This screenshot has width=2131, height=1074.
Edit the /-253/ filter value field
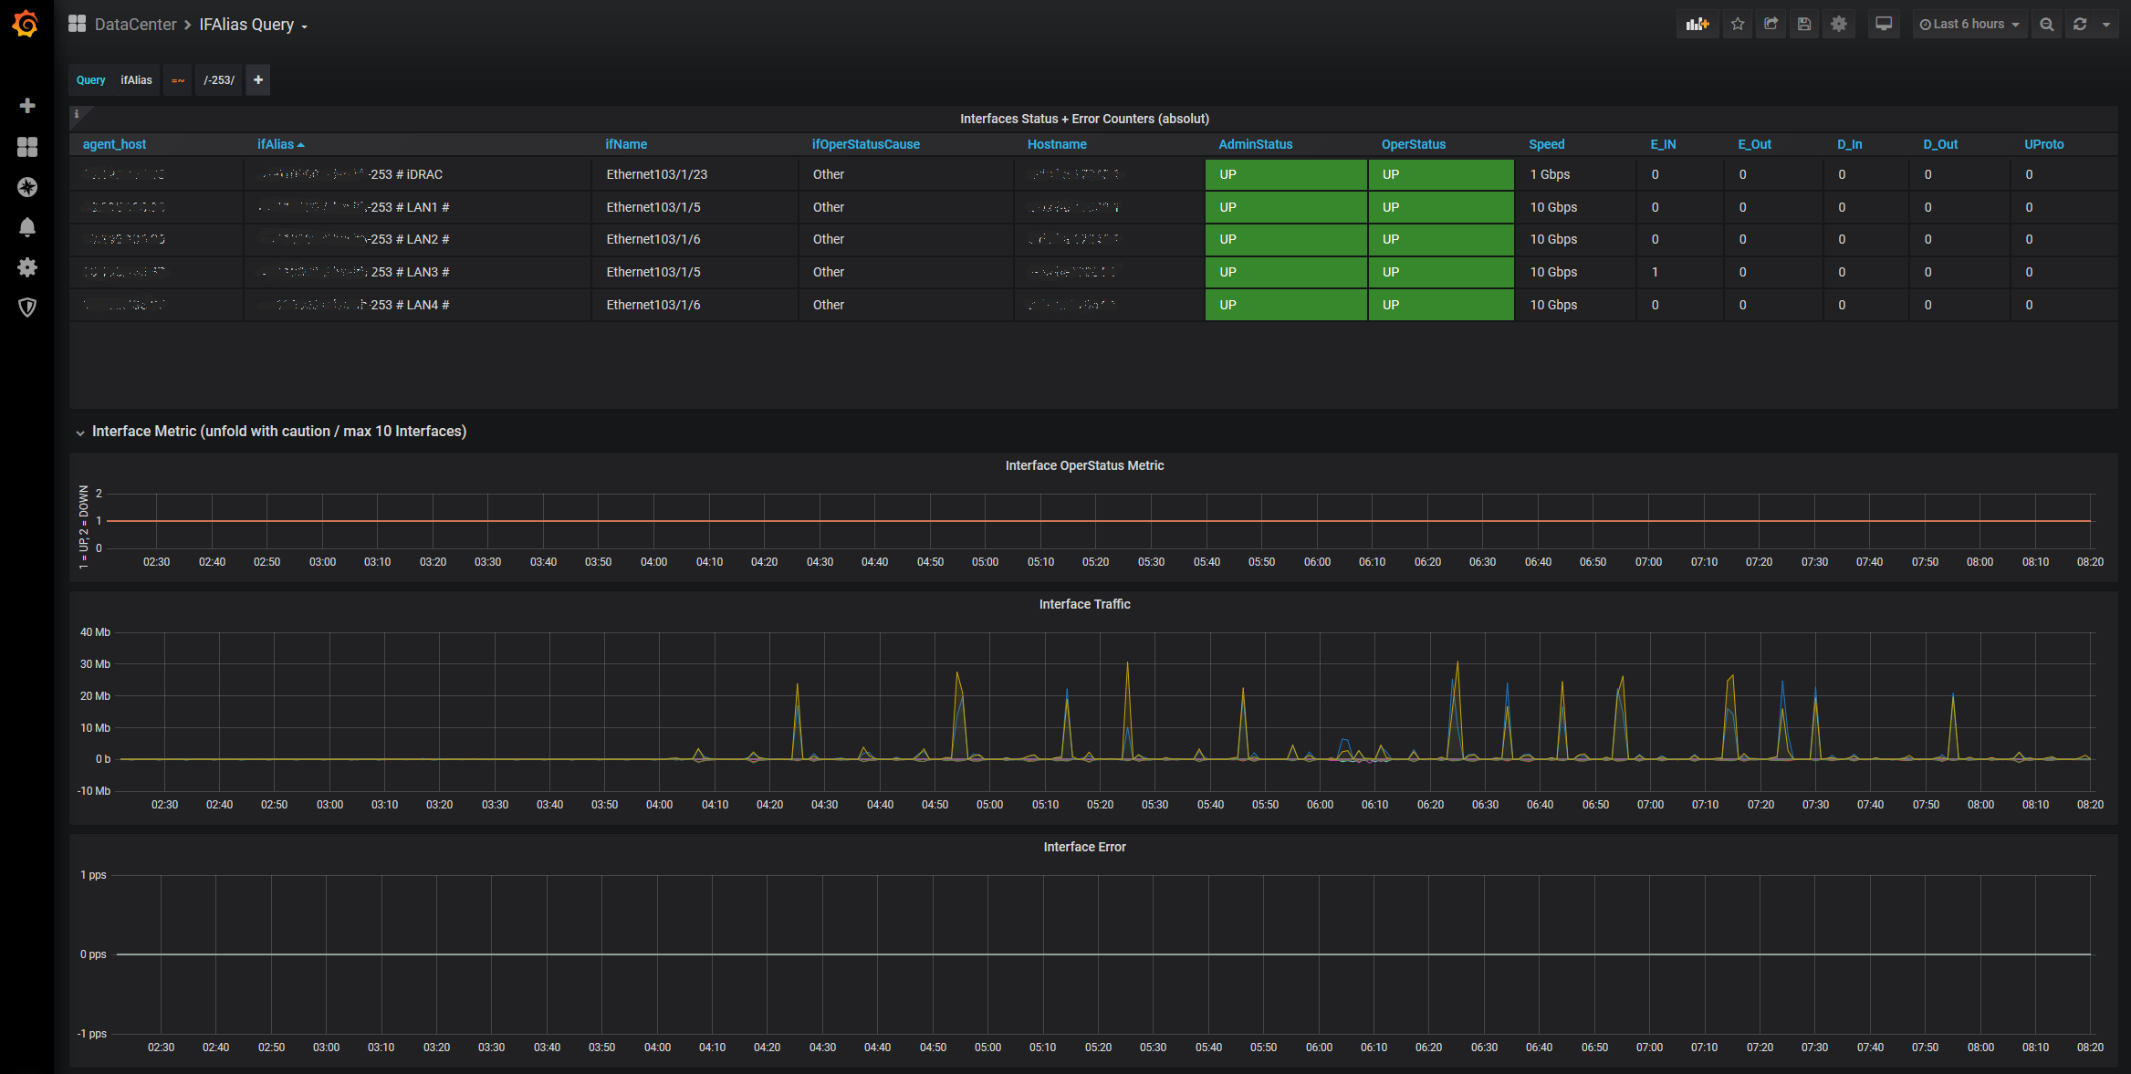click(x=219, y=80)
